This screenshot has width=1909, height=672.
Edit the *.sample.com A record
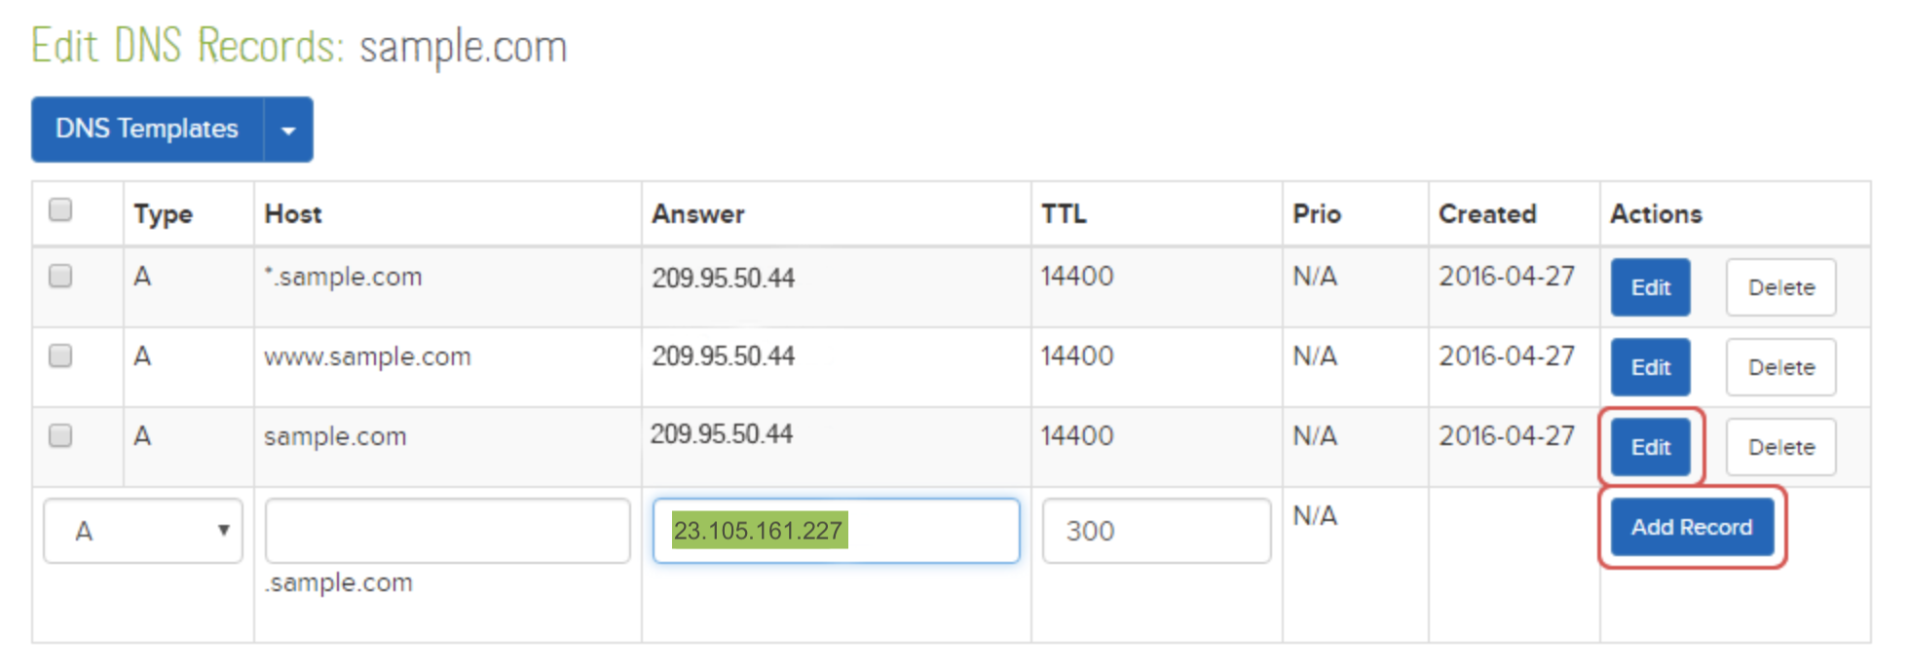1650,287
